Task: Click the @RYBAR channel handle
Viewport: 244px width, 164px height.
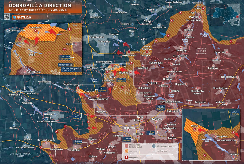Action: click(24, 17)
